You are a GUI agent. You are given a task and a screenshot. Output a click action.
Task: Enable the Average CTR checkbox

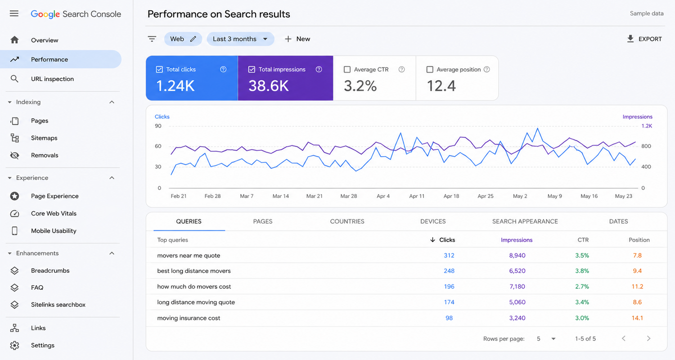point(347,69)
